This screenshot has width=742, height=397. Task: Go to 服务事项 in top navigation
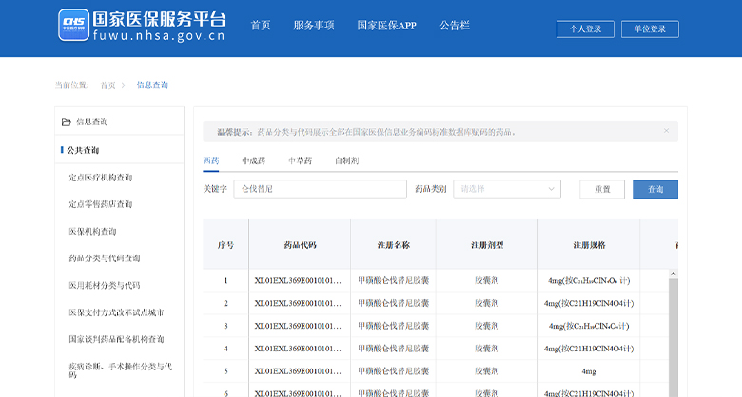tap(313, 26)
